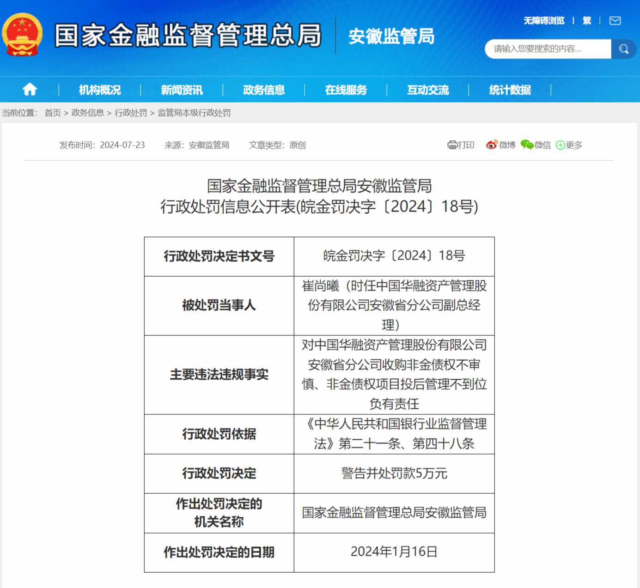
Task: Click the cell 皖金罚决字〔2024〕18号
Action: point(394,256)
